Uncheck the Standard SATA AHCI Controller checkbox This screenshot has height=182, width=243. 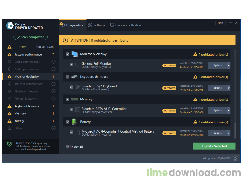[x=71, y=110]
